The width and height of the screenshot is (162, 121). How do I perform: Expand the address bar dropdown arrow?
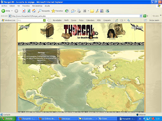[x=141, y=16]
